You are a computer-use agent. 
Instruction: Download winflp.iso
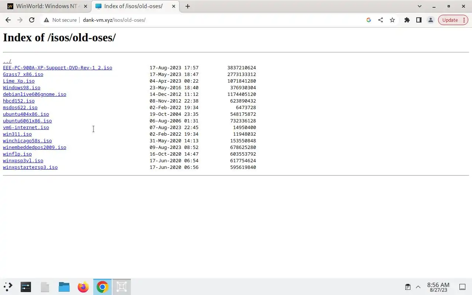point(17,154)
